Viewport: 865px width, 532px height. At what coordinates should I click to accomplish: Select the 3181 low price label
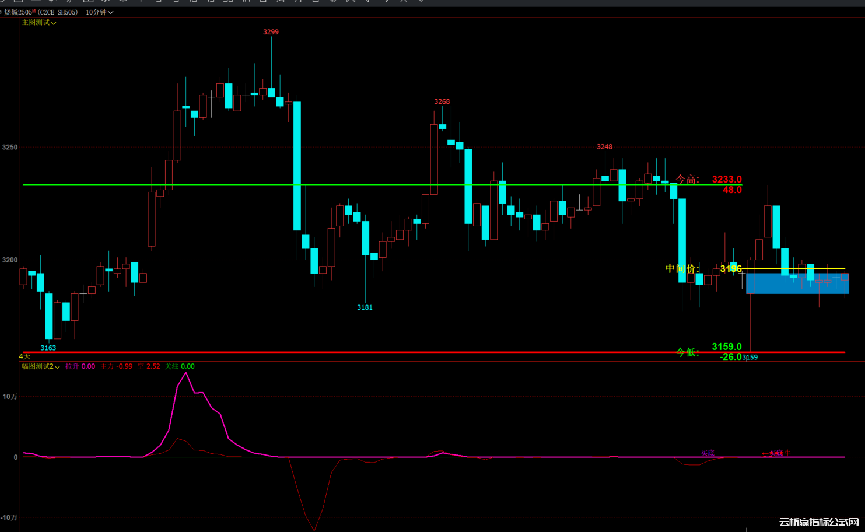click(365, 307)
